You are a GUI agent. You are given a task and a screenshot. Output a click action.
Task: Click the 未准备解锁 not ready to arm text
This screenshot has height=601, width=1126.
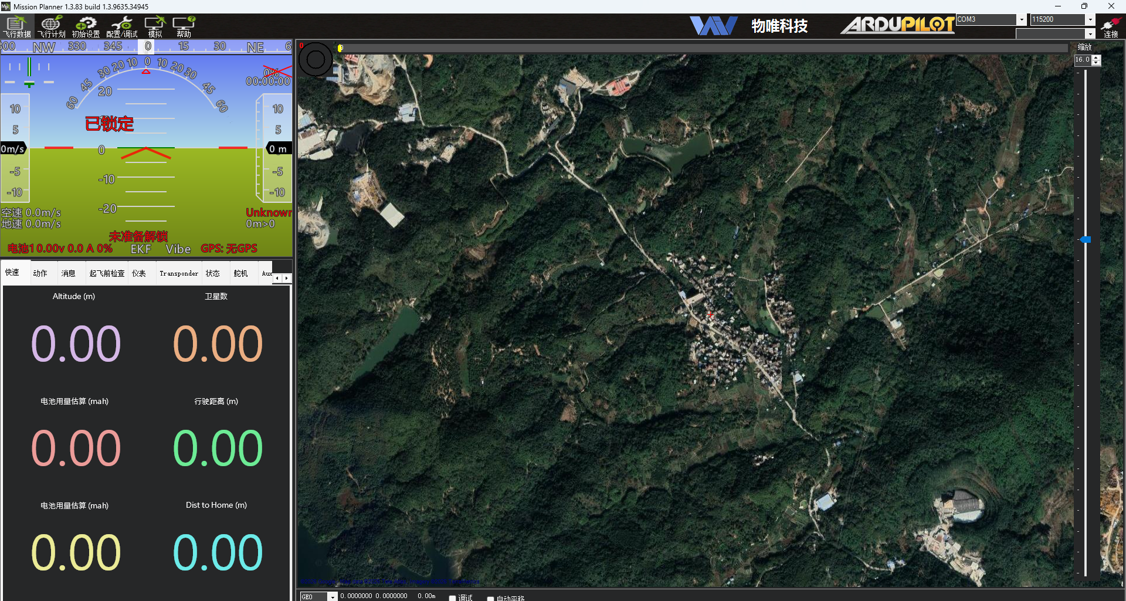138,236
